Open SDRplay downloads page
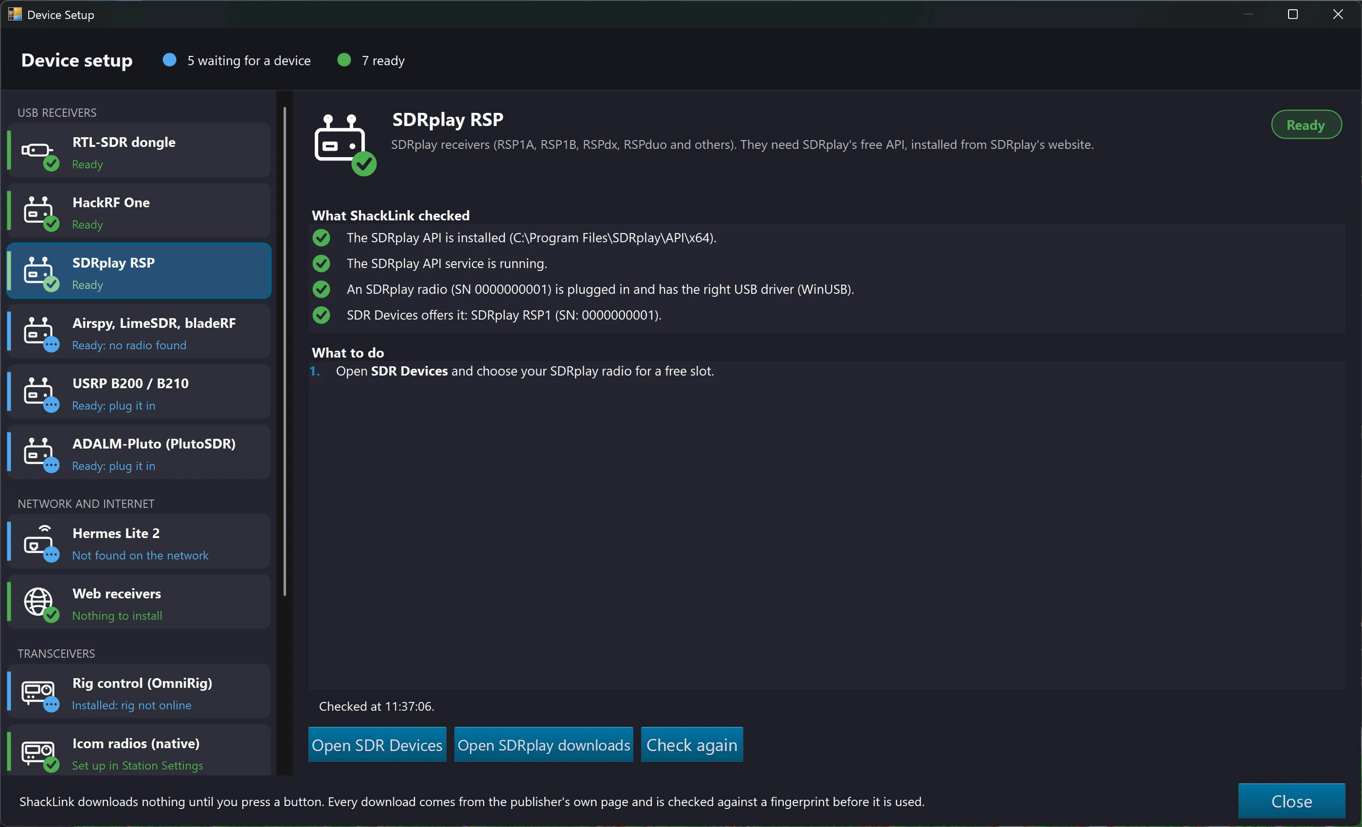Image resolution: width=1362 pixels, height=827 pixels. [543, 745]
